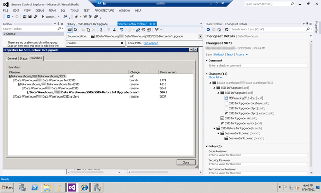Image resolution: width=321 pixels, height=193 pixels.
Task: Switch to the General tab in Properties
Action: [12, 58]
